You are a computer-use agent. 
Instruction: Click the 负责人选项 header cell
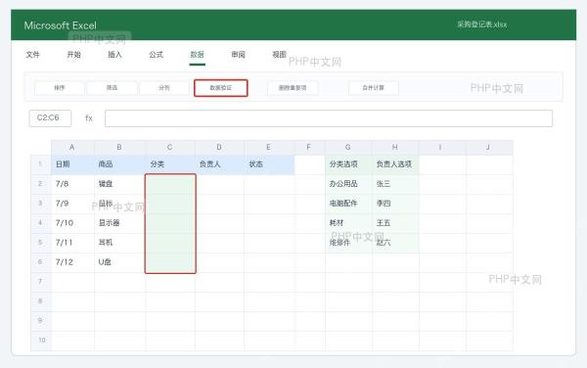395,164
